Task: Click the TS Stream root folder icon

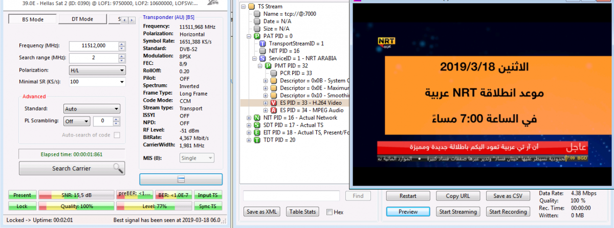Action: point(251,7)
